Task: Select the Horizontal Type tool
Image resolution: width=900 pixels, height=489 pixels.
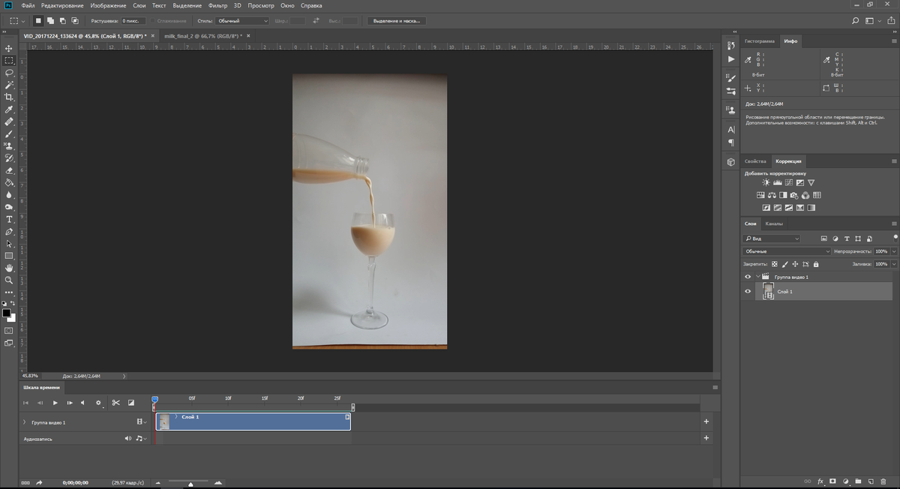Action: point(9,219)
